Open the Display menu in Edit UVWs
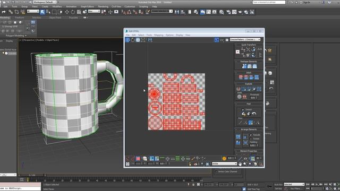 (180, 35)
